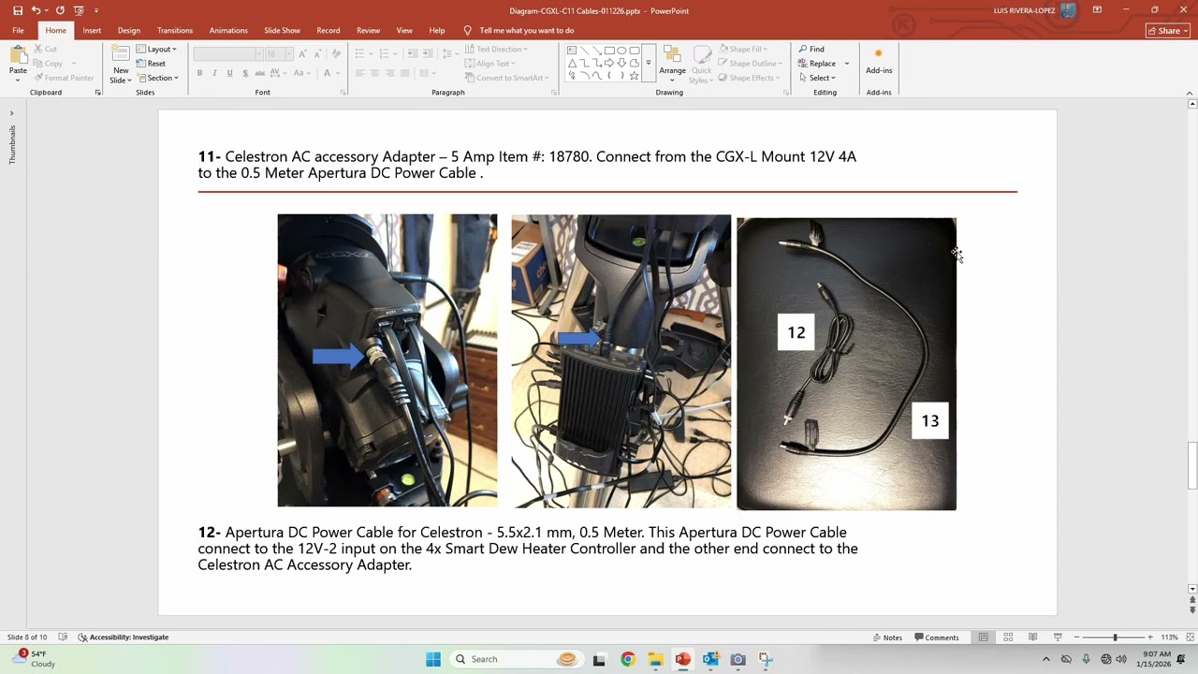The width and height of the screenshot is (1198, 674).
Task: Toggle bulleted list formatting
Action: [361, 53]
